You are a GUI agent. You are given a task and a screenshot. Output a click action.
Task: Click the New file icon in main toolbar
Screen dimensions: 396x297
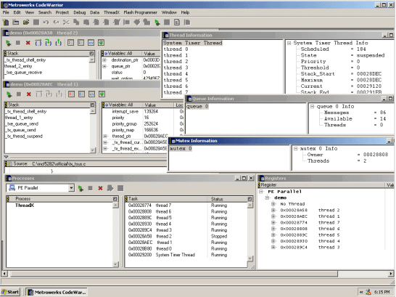[x=6, y=23]
